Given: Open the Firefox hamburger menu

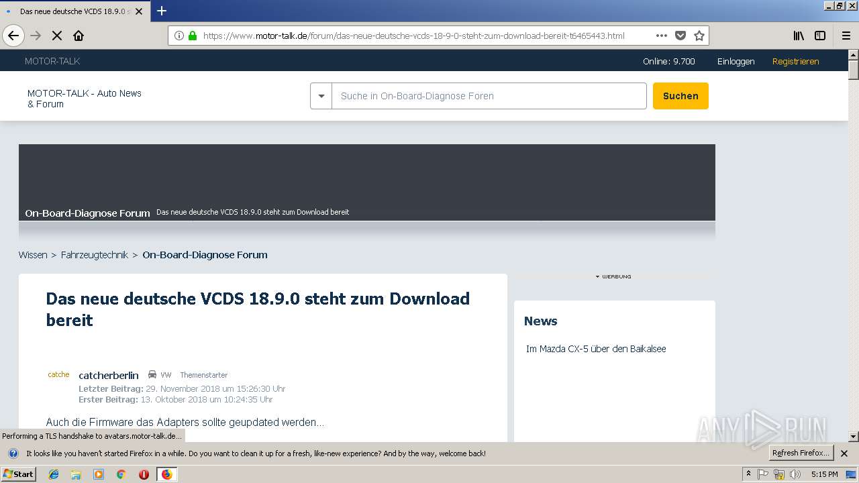Looking at the screenshot, I should click(x=846, y=36).
